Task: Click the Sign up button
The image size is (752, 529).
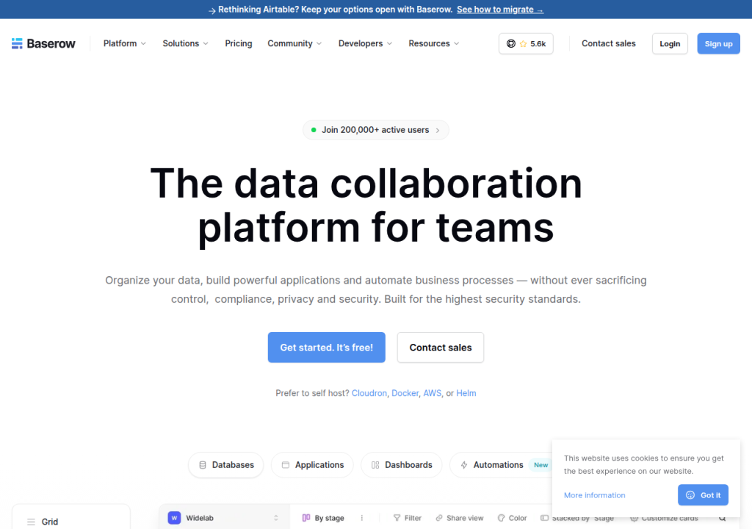Action: [718, 43]
